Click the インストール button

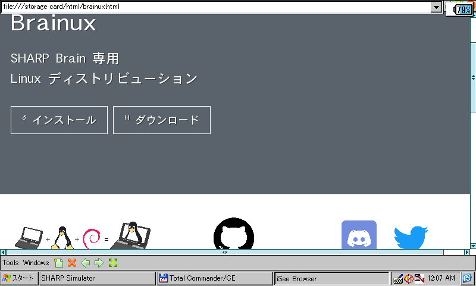(59, 120)
